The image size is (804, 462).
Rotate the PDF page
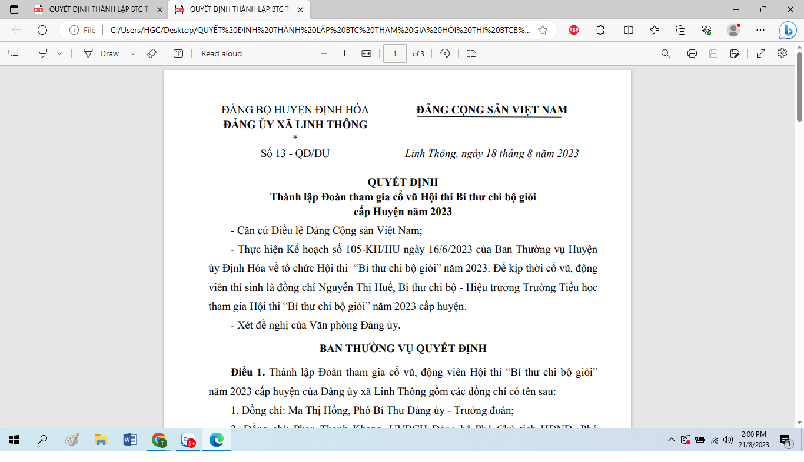tap(445, 53)
